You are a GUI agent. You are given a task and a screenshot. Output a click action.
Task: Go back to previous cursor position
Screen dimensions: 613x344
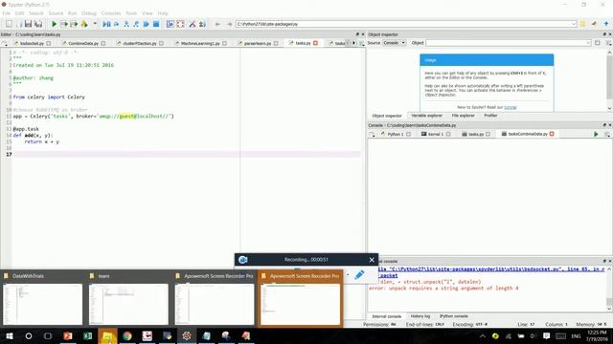click(217, 24)
